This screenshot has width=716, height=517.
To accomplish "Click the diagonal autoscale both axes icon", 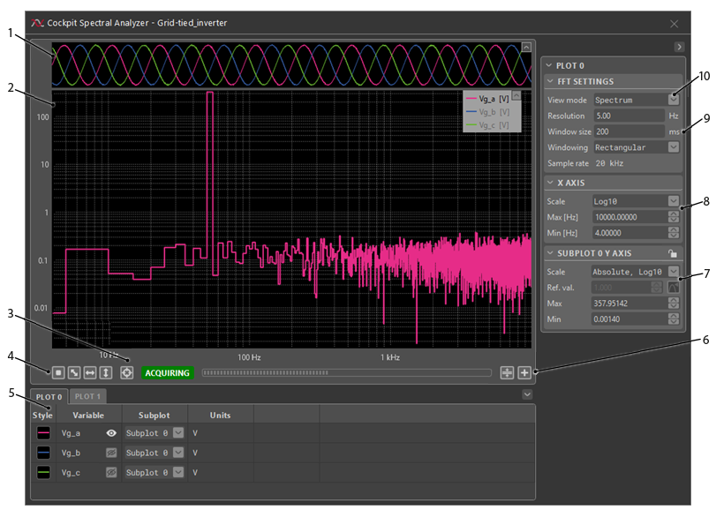I will tap(73, 372).
